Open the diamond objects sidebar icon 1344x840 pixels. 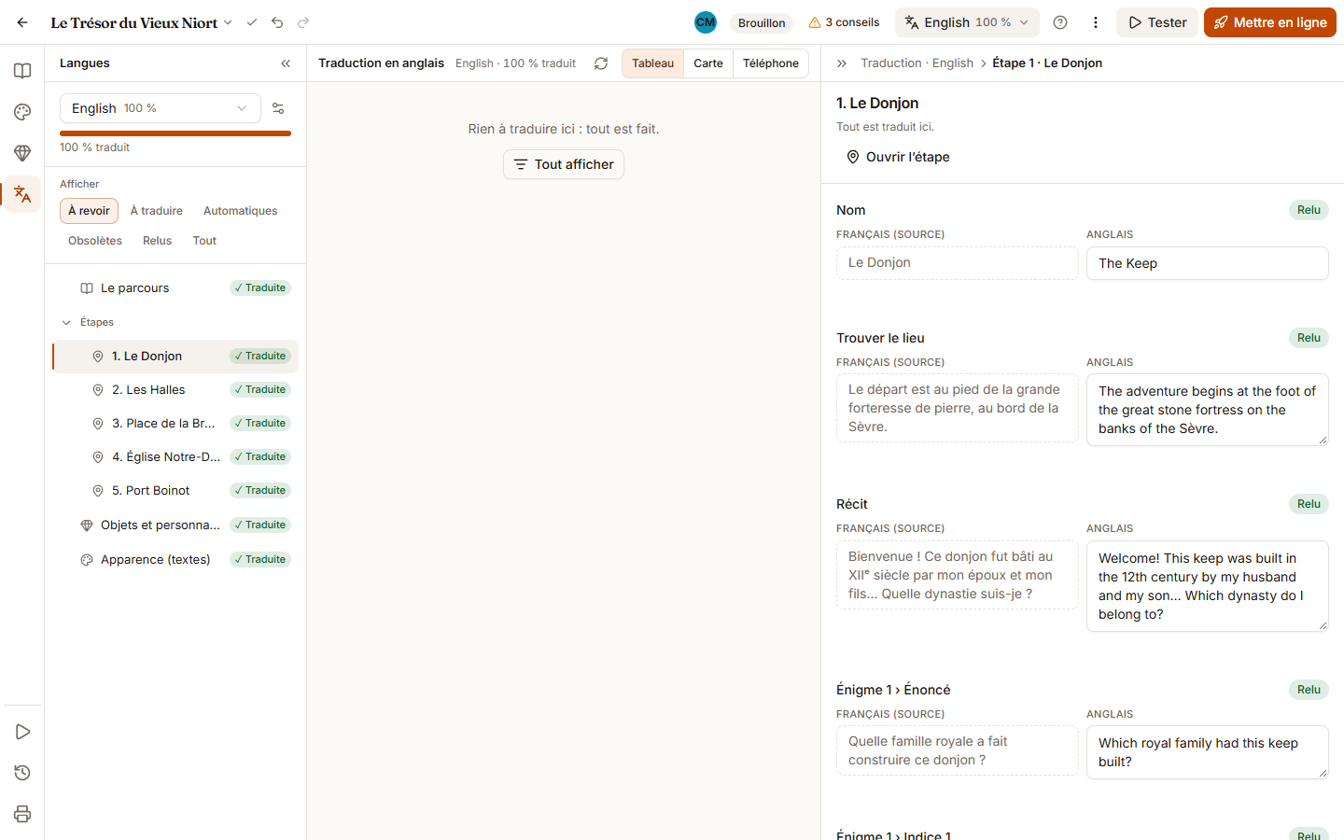(x=22, y=153)
